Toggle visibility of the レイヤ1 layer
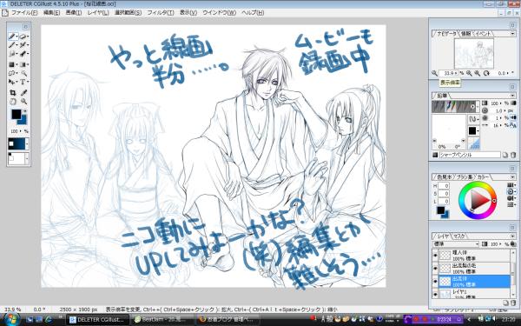 pyautogui.click(x=435, y=294)
